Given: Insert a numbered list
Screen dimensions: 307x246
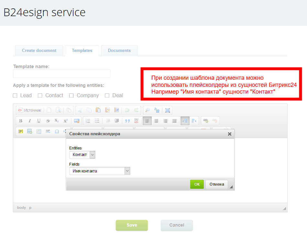Looking at the screenshot, I should pos(88,121).
